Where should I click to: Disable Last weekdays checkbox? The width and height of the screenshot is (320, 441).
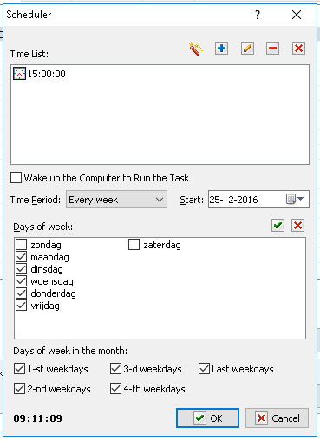(204, 369)
